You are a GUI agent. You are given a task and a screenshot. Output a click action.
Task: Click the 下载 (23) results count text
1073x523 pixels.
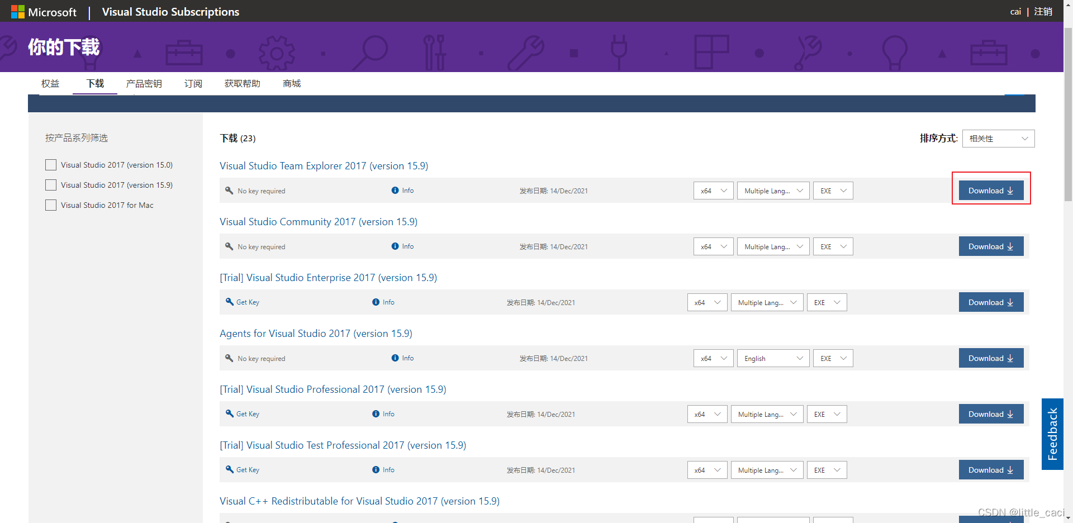238,138
